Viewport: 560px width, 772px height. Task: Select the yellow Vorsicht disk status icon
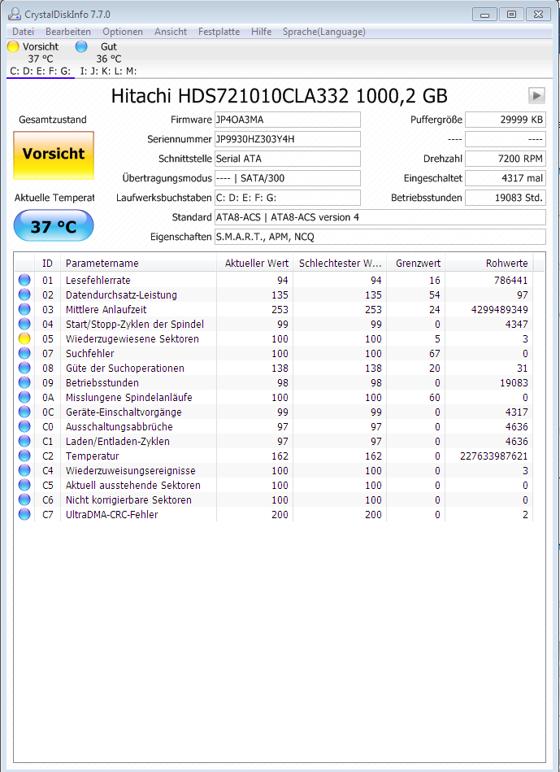pos(13,46)
